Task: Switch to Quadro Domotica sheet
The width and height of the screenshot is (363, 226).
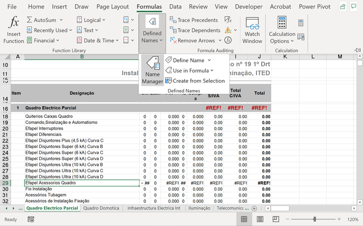Action: pyautogui.click(x=101, y=208)
